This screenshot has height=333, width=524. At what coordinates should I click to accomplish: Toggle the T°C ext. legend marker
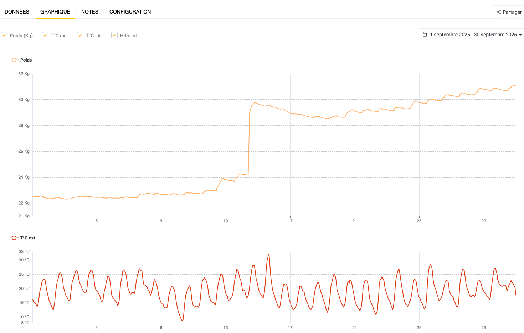pos(14,238)
